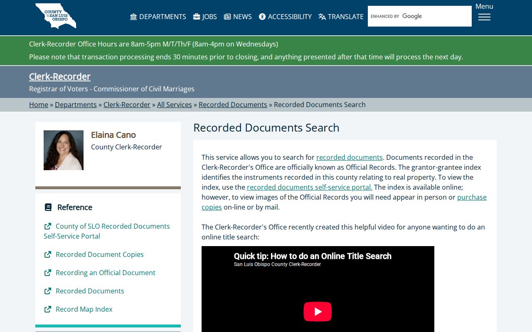The width and height of the screenshot is (532, 332).
Task: Open the Recorded Documents reference link
Action: (x=90, y=291)
